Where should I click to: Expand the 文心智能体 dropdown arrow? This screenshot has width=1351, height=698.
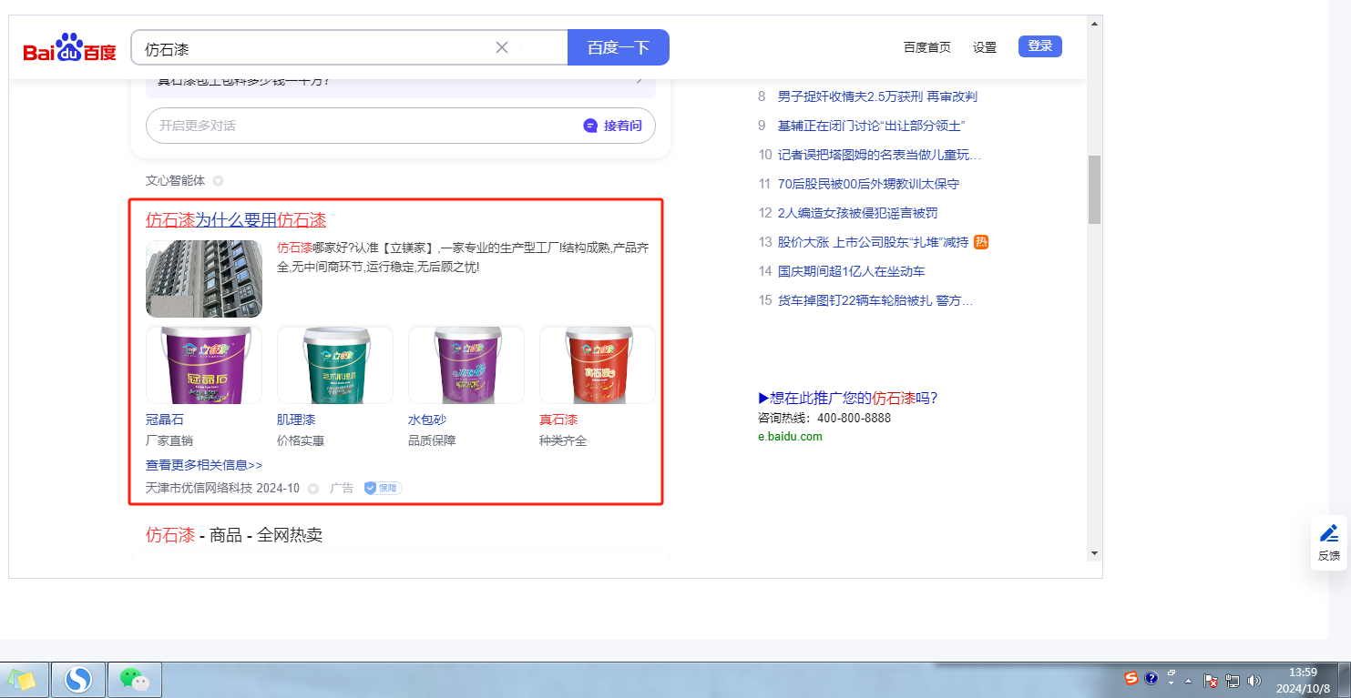point(219,181)
